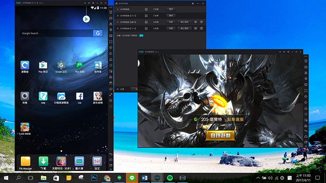This screenshot has width=326, height=183.
Task: Click Android back arrow in left Nox sidebar
Action: coord(111,154)
